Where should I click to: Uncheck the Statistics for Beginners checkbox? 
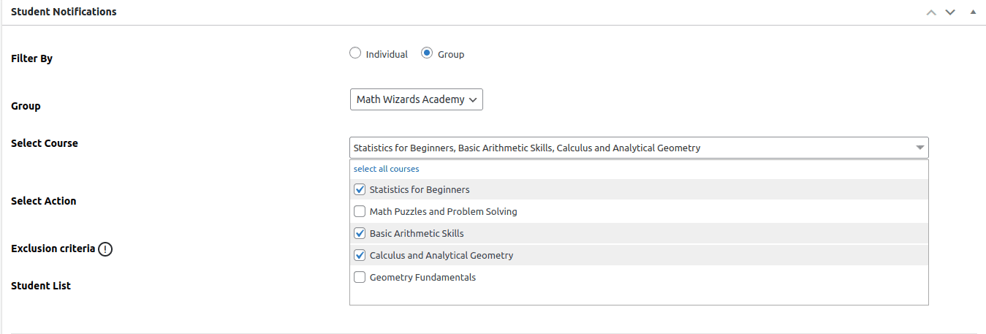(x=360, y=189)
